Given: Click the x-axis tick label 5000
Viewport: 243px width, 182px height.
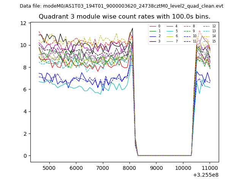Looking at the screenshot, I should 49,168.
